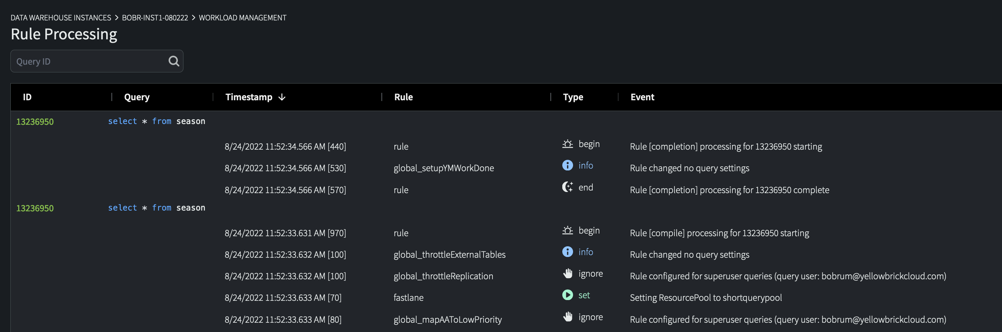Toggle sort arrow on Timestamp column
1002x332 pixels.
point(282,97)
